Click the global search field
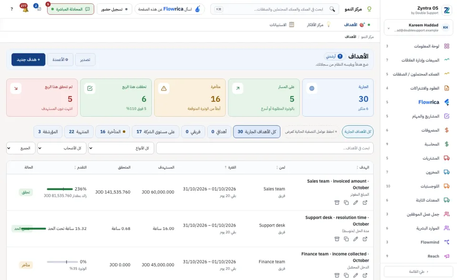Viewport: 457px width, 280px height. (275, 9)
